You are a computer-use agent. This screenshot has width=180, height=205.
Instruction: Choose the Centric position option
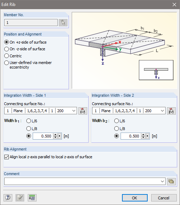tap(13, 56)
